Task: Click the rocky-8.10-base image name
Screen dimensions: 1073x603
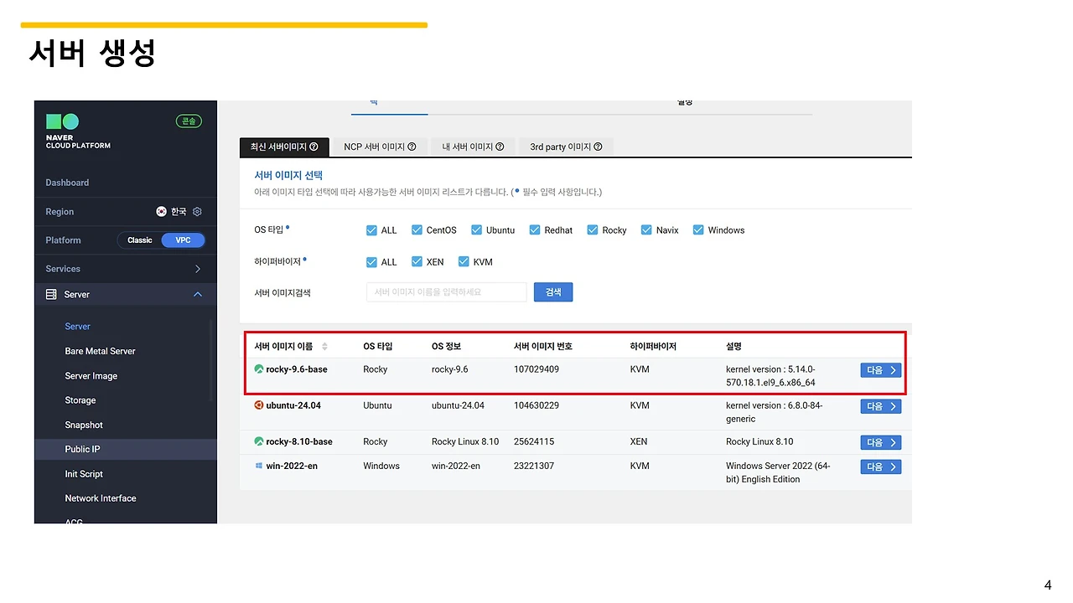Action: 299,441
